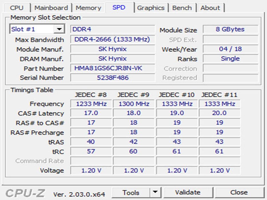267x200 pixels.
Task: Click the tRC value 57
Action: pos(91,151)
